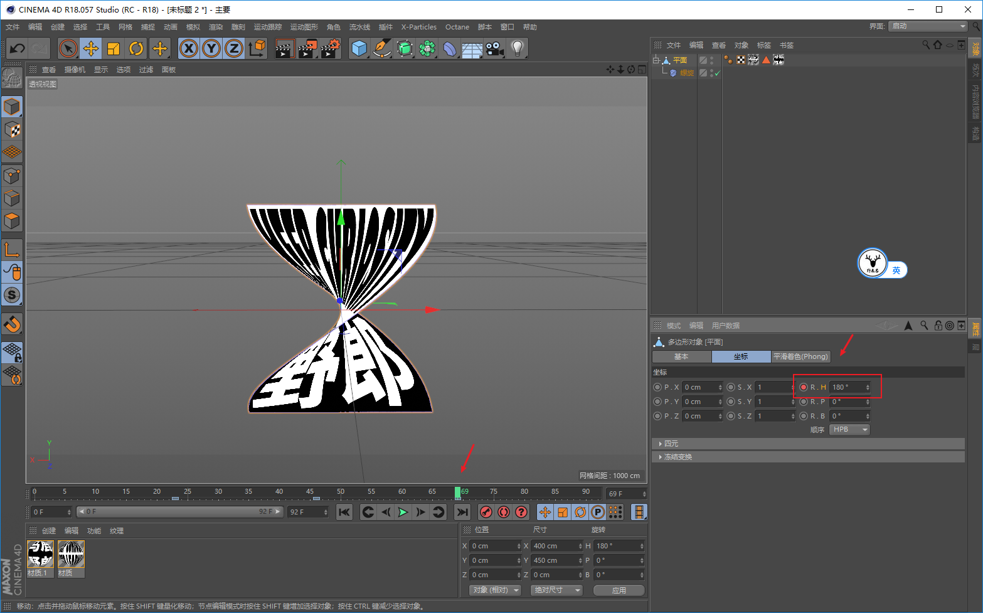Add a Light object

518,48
